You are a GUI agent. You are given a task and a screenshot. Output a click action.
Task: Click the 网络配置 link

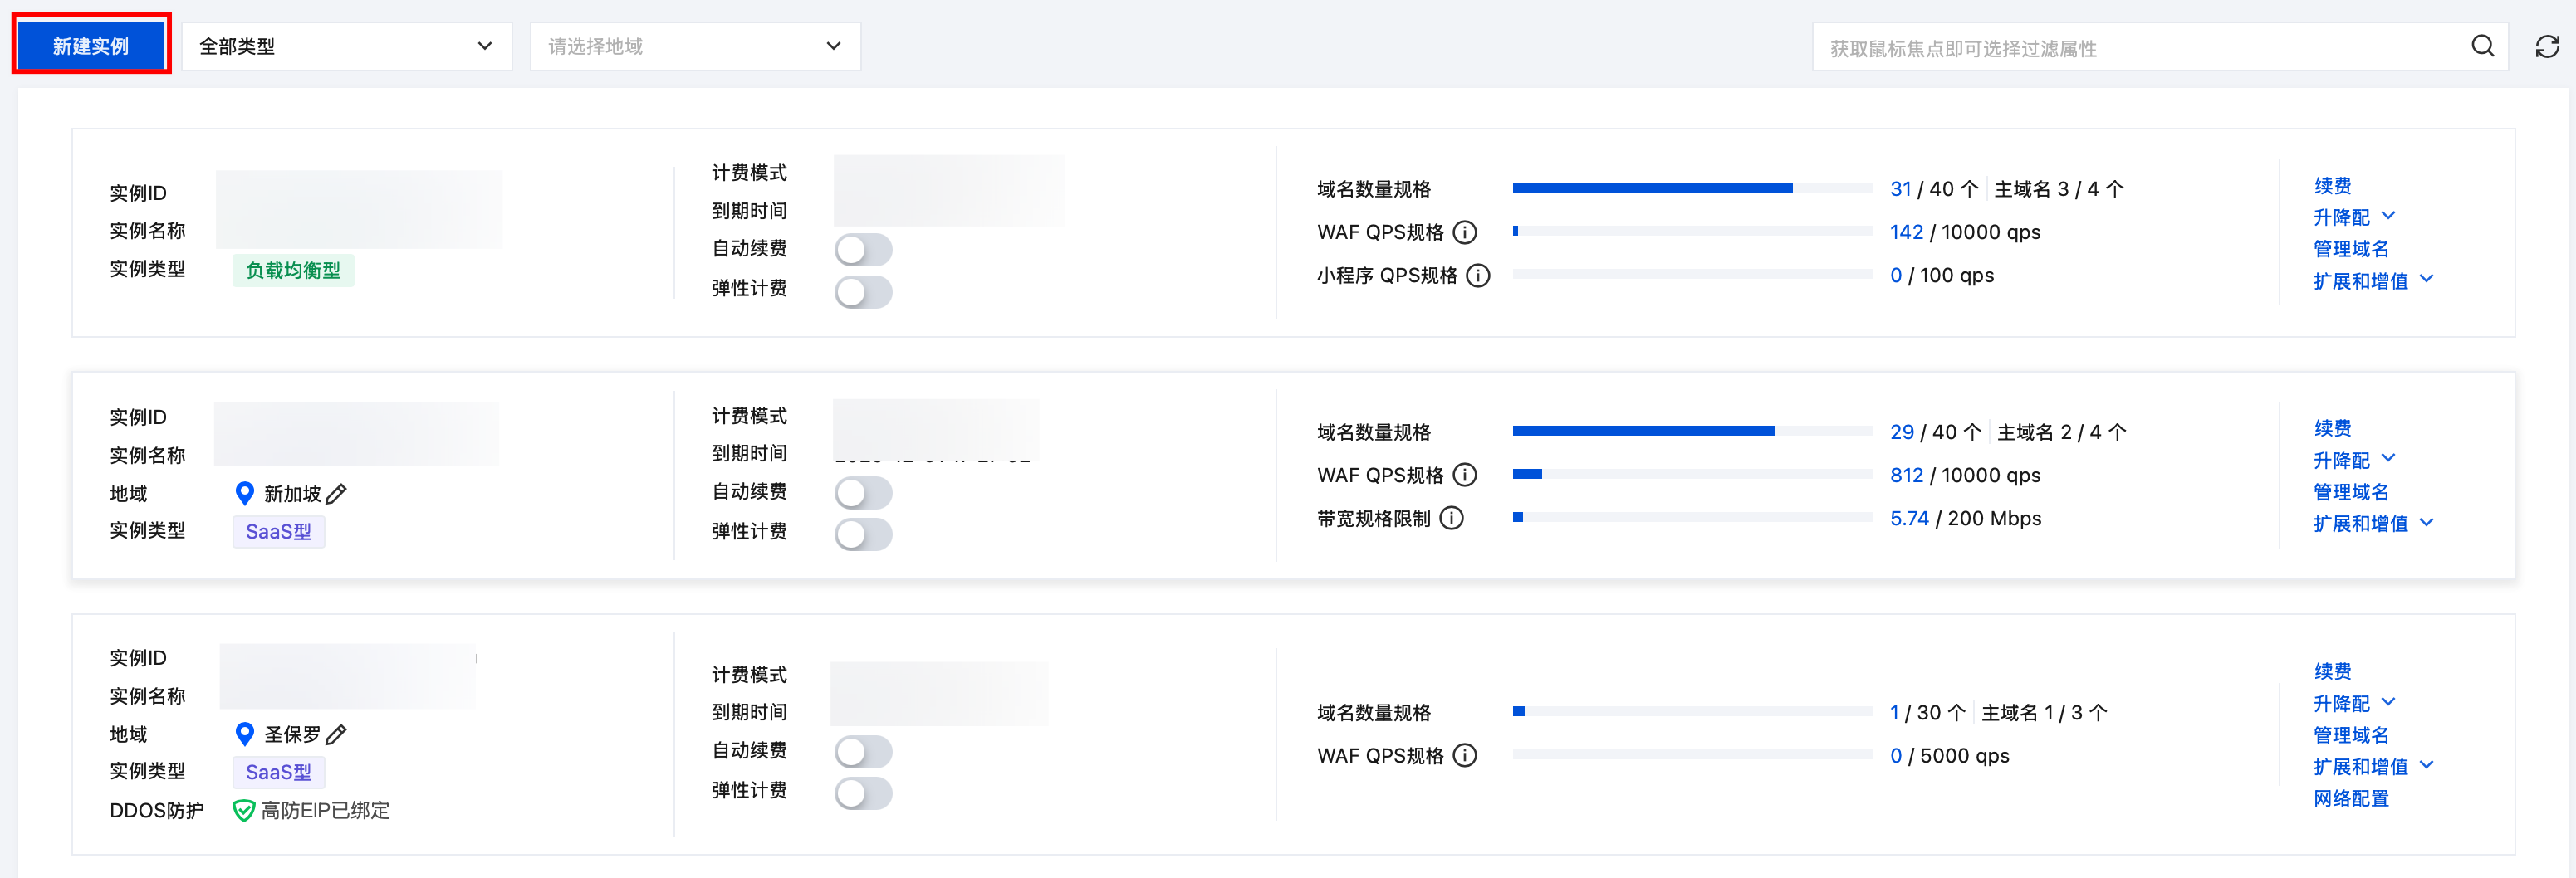point(2350,798)
